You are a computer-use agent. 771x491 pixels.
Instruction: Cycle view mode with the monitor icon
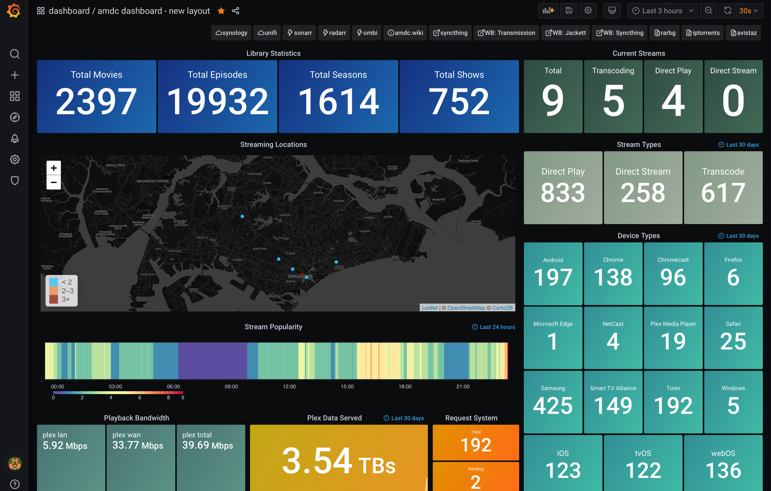point(612,10)
